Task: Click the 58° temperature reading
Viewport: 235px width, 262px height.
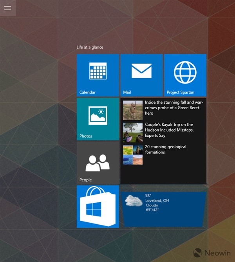Action: [148, 196]
